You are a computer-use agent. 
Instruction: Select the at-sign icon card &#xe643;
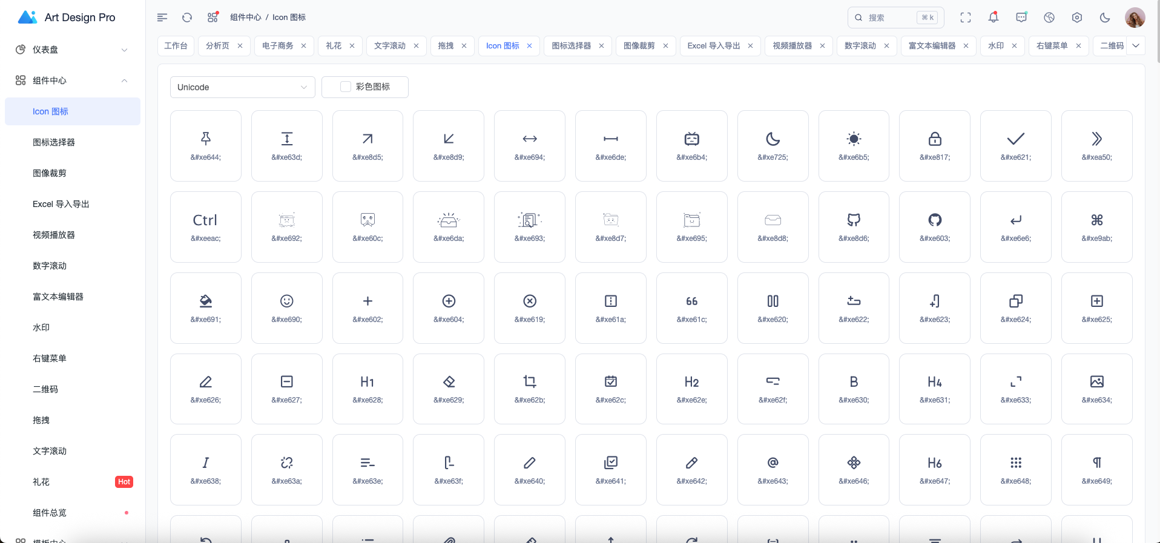tap(773, 470)
